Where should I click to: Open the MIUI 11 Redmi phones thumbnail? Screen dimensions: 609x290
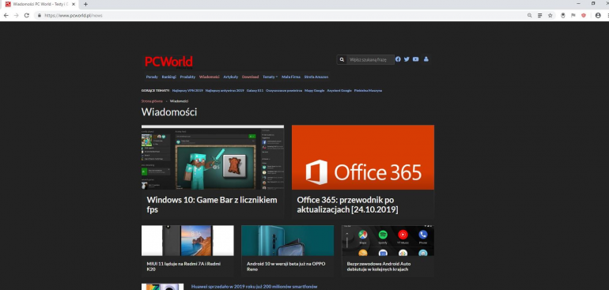(x=187, y=241)
